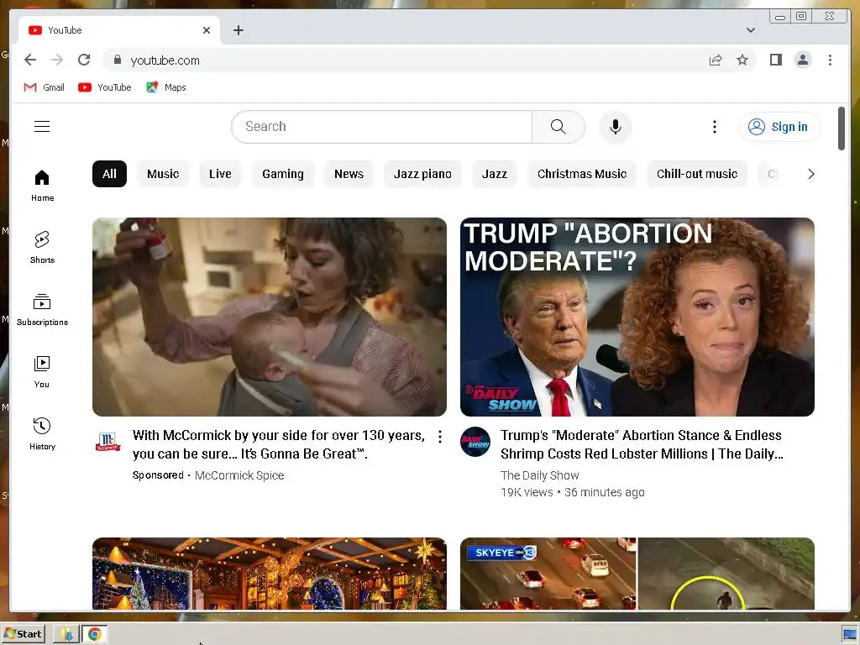This screenshot has height=645, width=860.
Task: Select the Music filter chip
Action: pyautogui.click(x=163, y=174)
